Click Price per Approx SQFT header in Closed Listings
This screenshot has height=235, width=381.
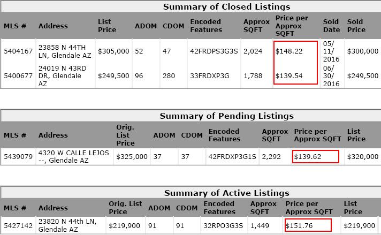[292, 26]
